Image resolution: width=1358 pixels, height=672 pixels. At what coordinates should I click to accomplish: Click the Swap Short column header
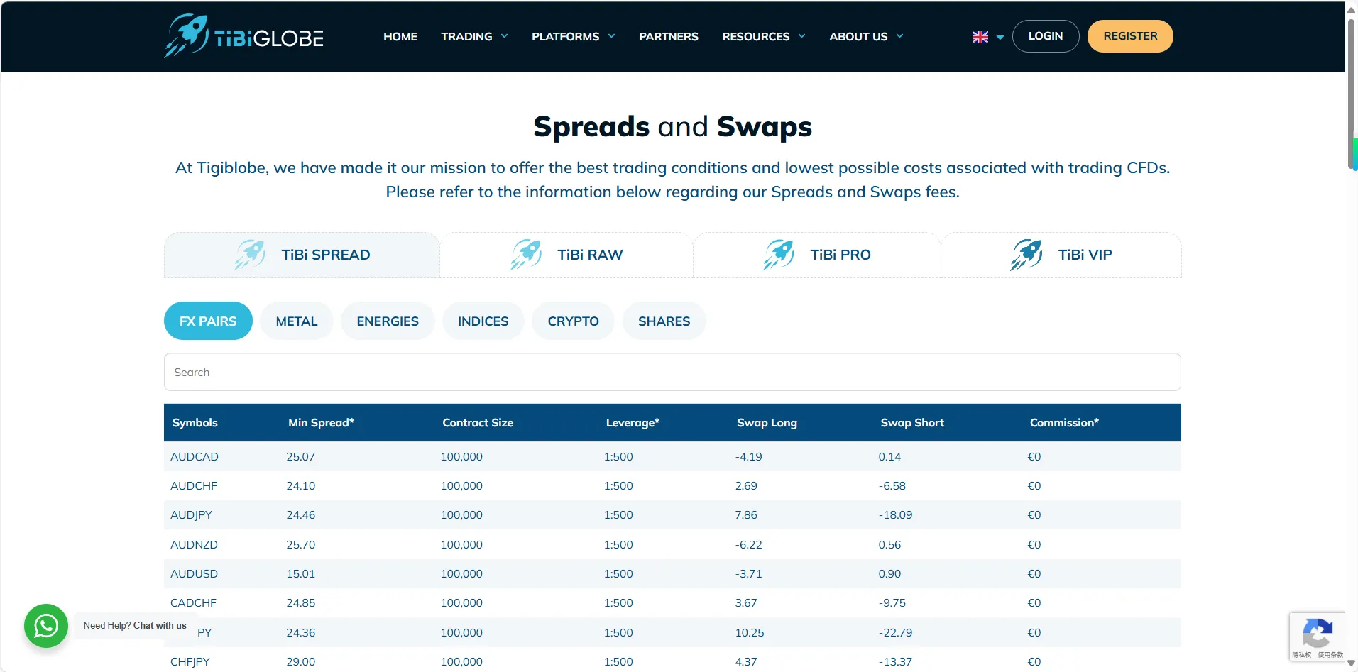912,422
